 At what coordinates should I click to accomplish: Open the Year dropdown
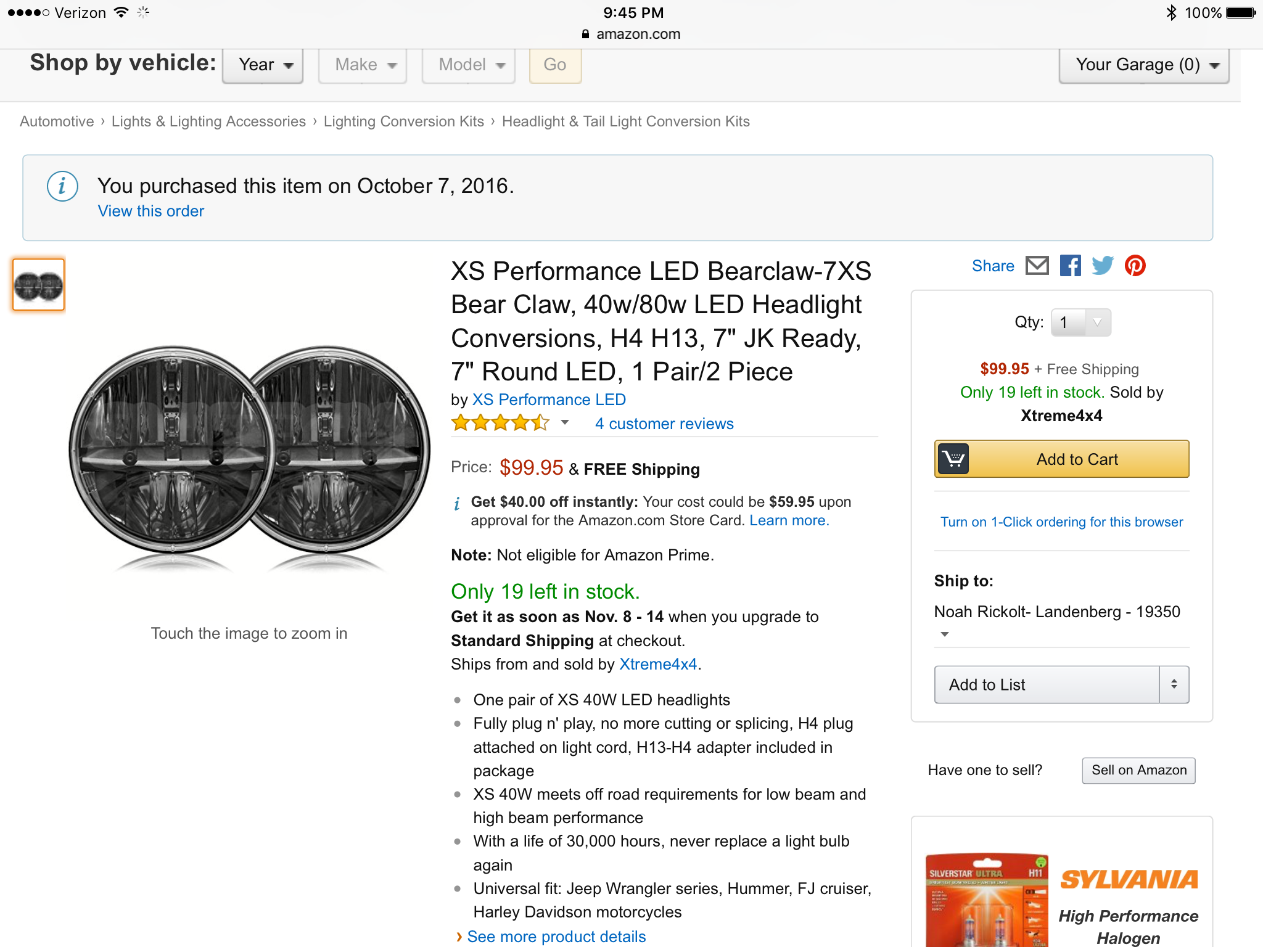coord(263,65)
